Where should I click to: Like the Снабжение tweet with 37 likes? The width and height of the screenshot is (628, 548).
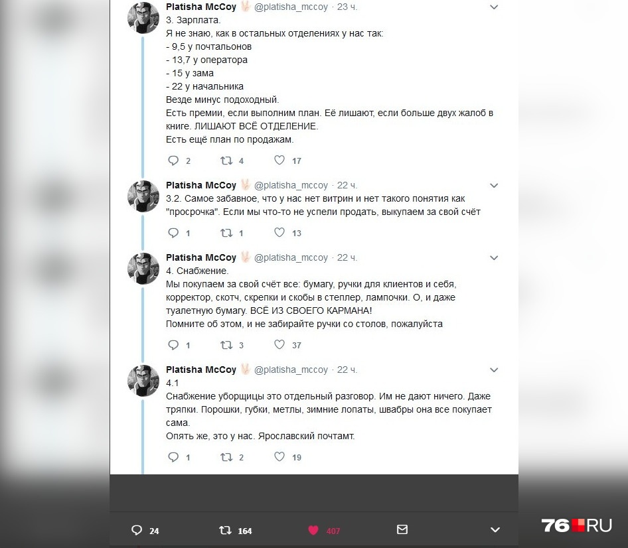279,344
